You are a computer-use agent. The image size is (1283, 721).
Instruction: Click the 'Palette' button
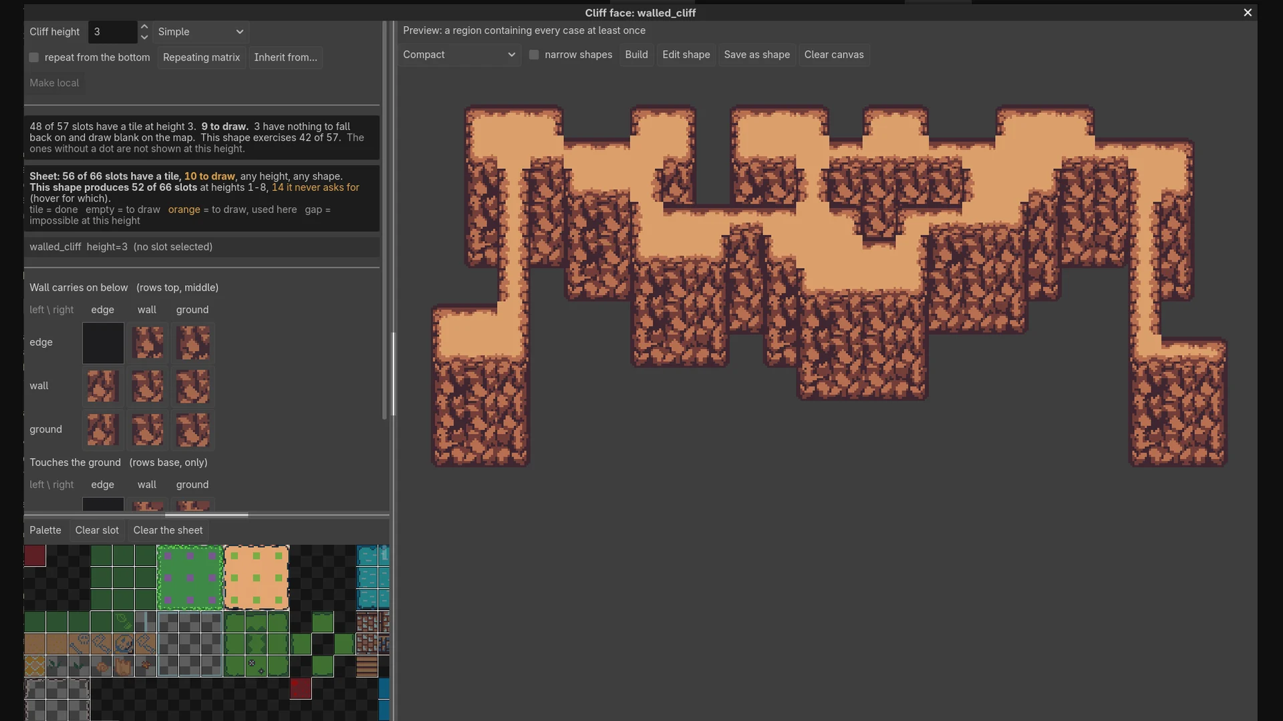tap(45, 530)
